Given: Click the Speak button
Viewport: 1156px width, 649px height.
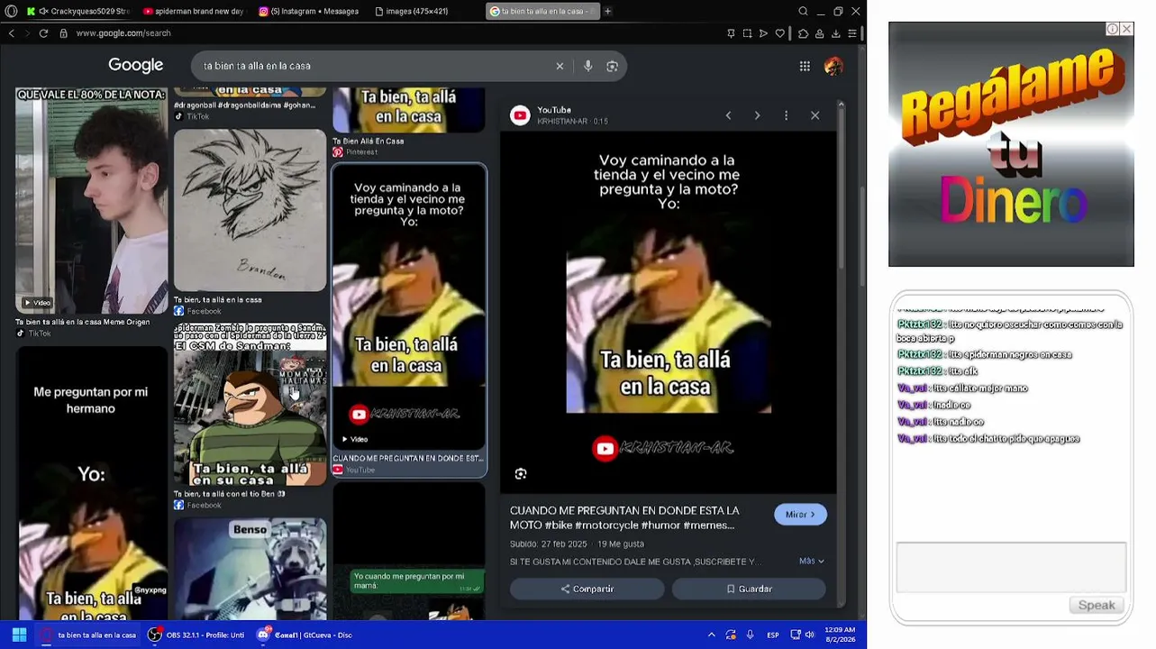Looking at the screenshot, I should click(x=1097, y=605).
